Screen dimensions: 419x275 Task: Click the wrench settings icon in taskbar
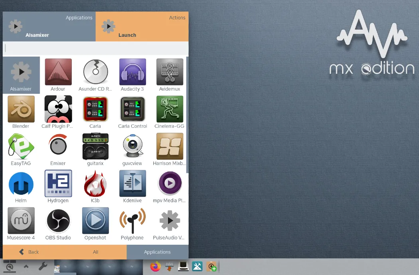coord(43,267)
